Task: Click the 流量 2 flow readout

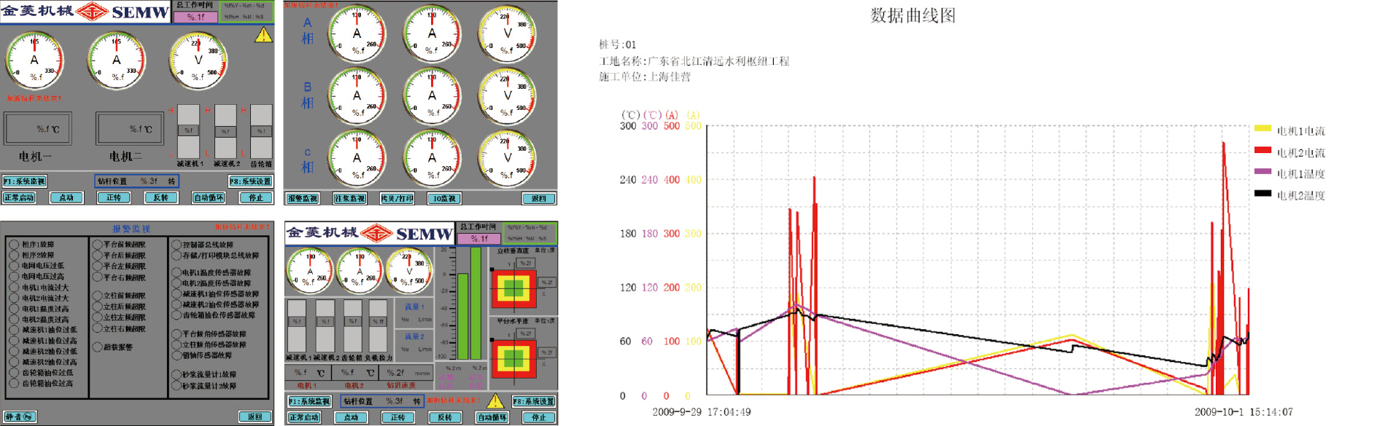Action: tap(414, 343)
